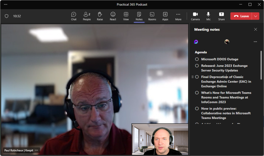Maximize the Practical 365 Podcast window

click(250, 4)
